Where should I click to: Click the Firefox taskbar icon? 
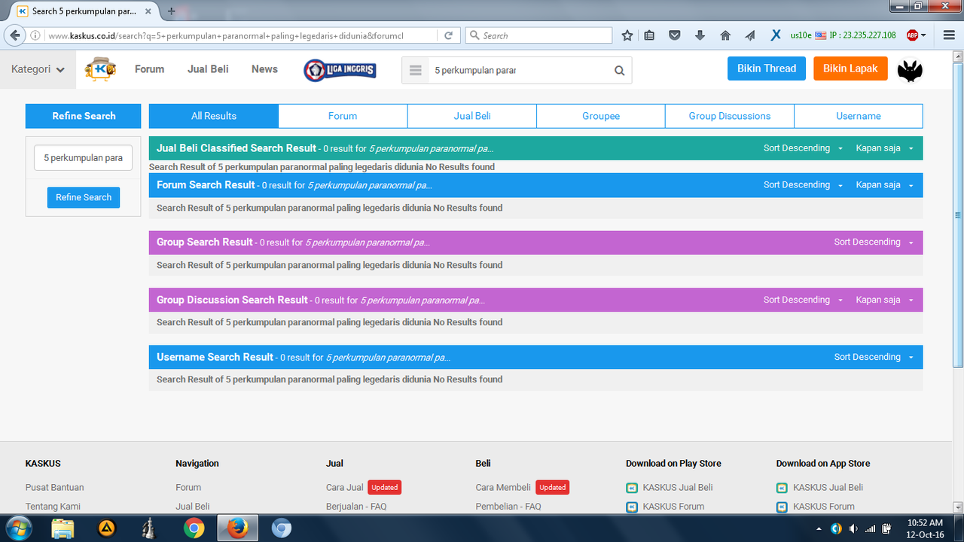click(x=237, y=528)
